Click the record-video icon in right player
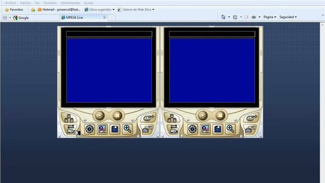The height and width of the screenshot is (183, 325). 205,129
